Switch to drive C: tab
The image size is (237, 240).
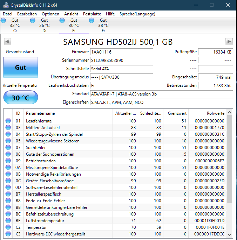click(15, 26)
